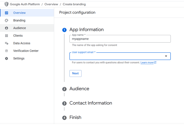Screen dimensions: 184x126
Task: Expand the Contact Information step section
Action: pos(91,103)
